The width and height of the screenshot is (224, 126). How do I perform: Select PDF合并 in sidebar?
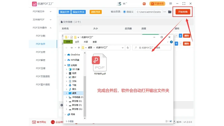[x=41, y=44]
